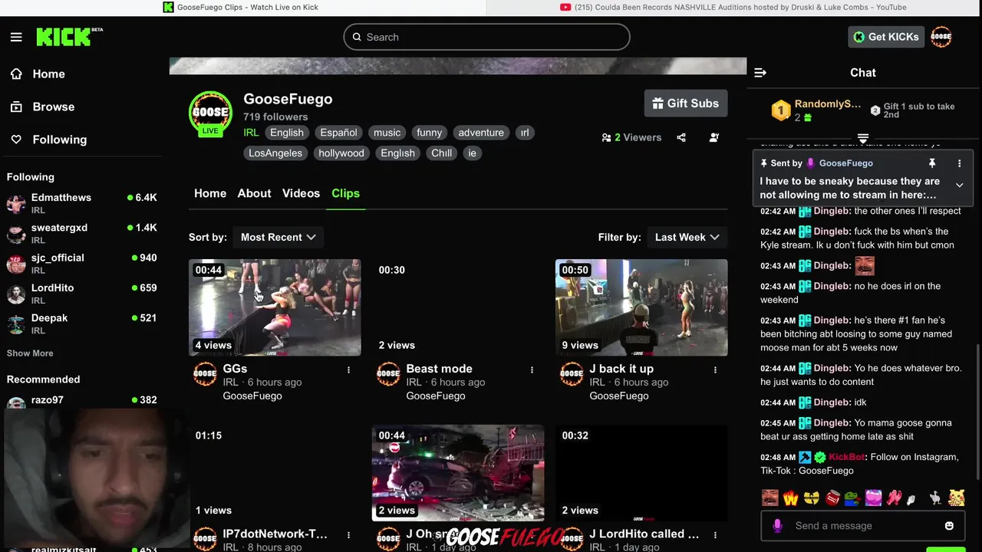Click the Beast mode clip title
This screenshot has height=552, width=982.
[439, 369]
